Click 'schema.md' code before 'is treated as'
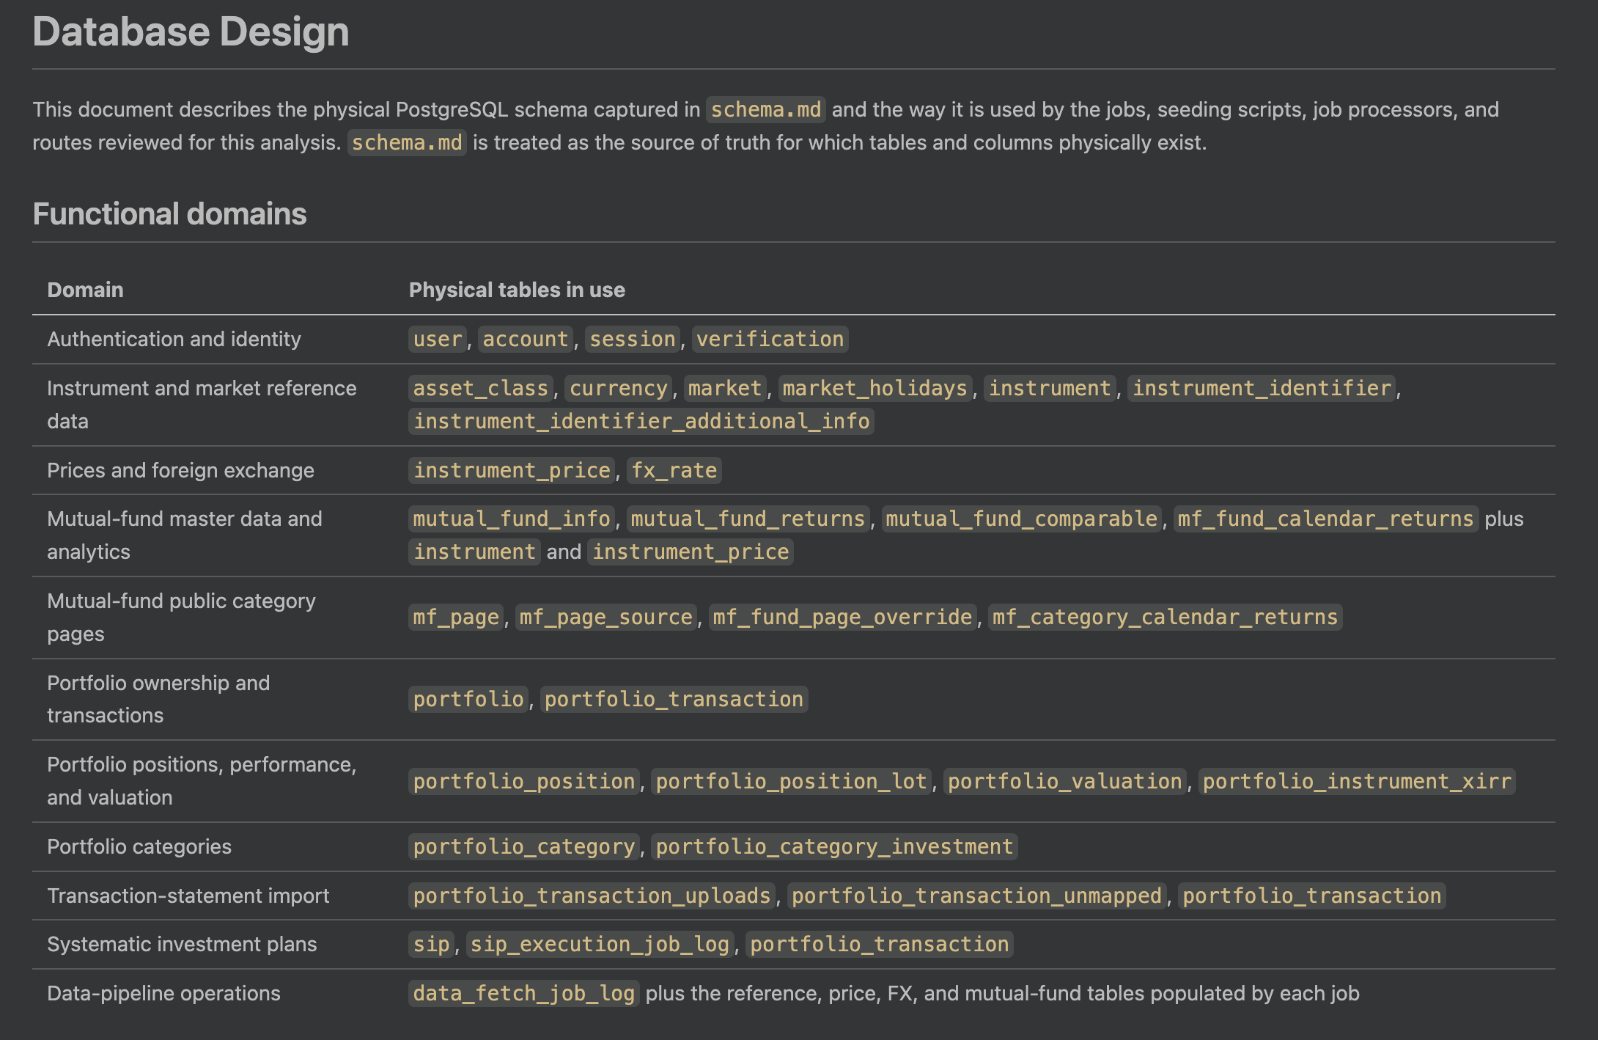Image resolution: width=1598 pixels, height=1040 pixels. point(407,142)
